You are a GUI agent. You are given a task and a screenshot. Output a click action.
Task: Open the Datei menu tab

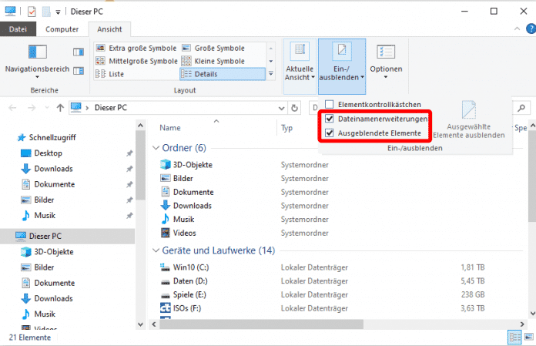click(18, 29)
